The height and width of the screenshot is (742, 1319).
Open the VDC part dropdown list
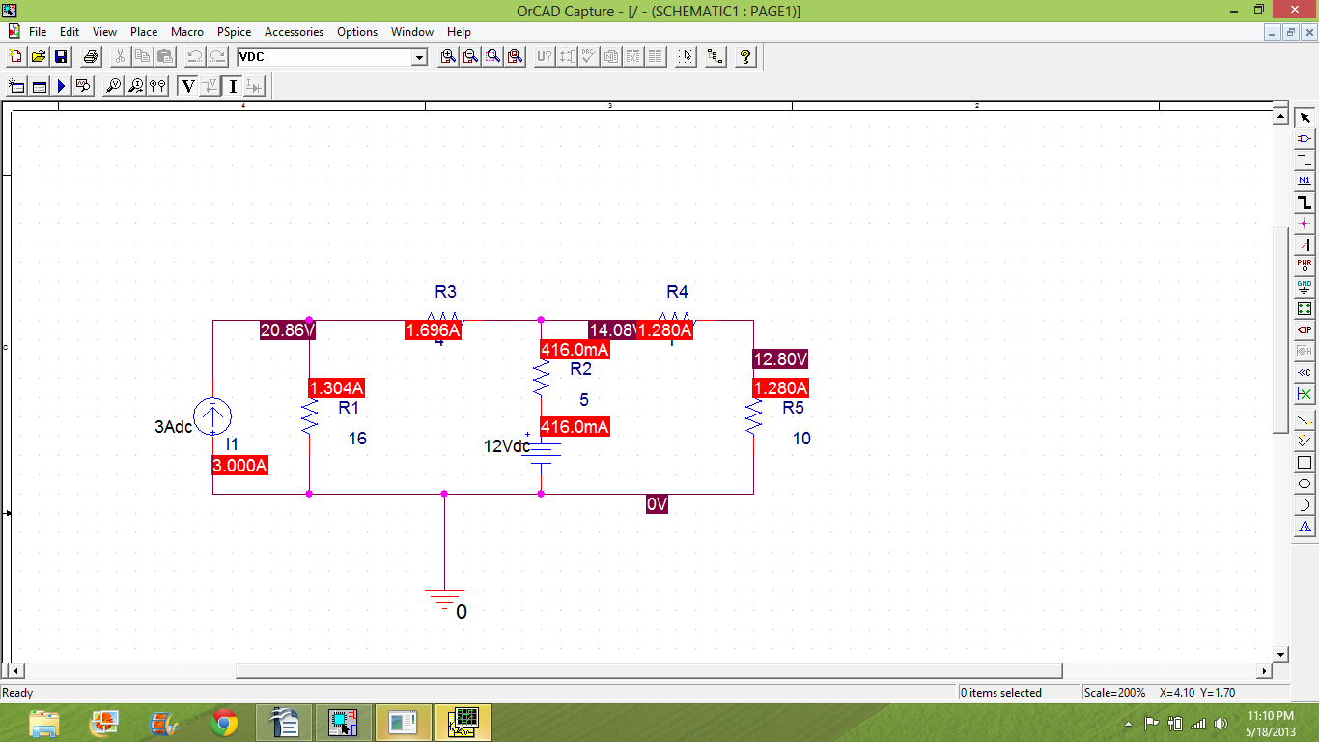pyautogui.click(x=418, y=56)
